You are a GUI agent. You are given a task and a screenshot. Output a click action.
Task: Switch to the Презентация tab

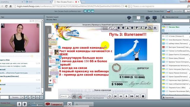point(138,19)
